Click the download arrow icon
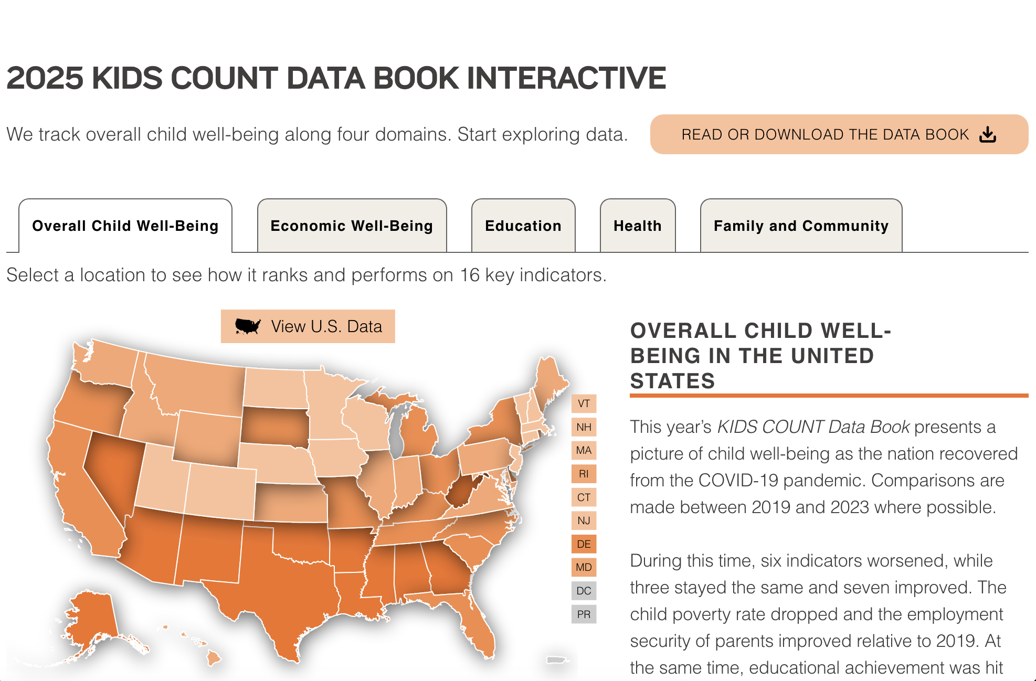1036x681 pixels. [988, 135]
